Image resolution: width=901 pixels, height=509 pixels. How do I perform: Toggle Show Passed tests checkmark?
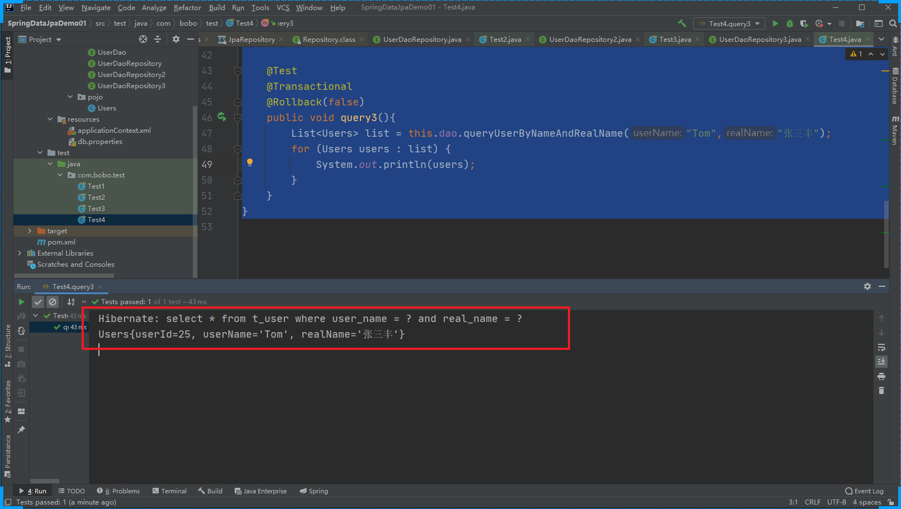click(x=38, y=302)
